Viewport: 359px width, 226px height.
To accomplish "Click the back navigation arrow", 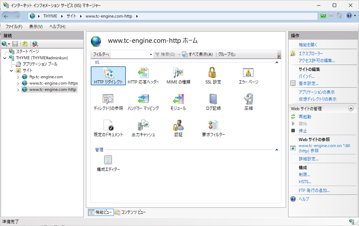I will tap(6, 16).
